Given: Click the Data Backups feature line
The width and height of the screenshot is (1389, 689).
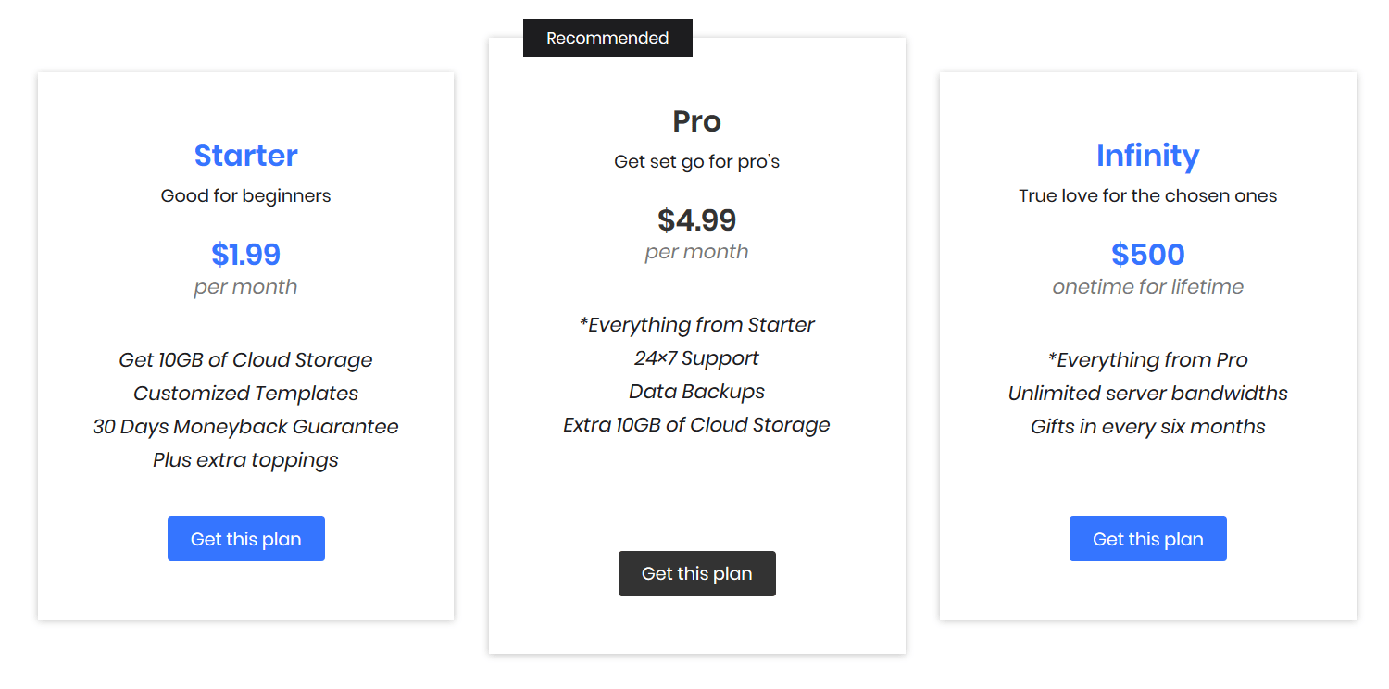Looking at the screenshot, I should [696, 391].
